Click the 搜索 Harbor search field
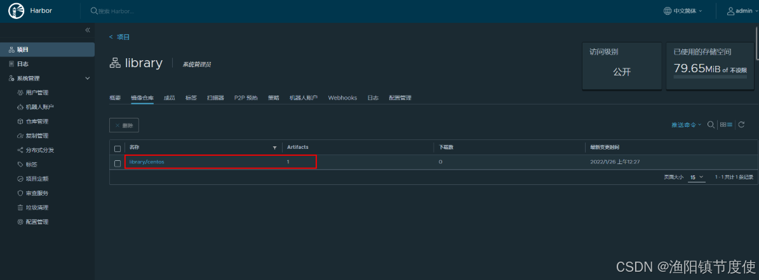 [x=116, y=11]
